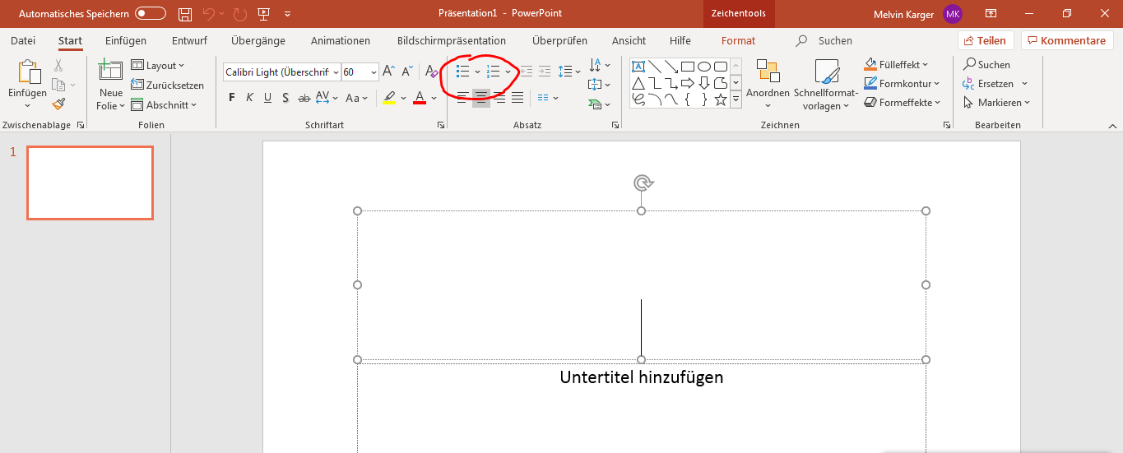Click the format painter brush icon
This screenshot has height=453, width=1123.
58,104
